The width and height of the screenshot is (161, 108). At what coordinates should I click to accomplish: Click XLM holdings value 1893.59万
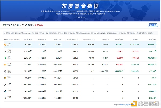[27, 98]
